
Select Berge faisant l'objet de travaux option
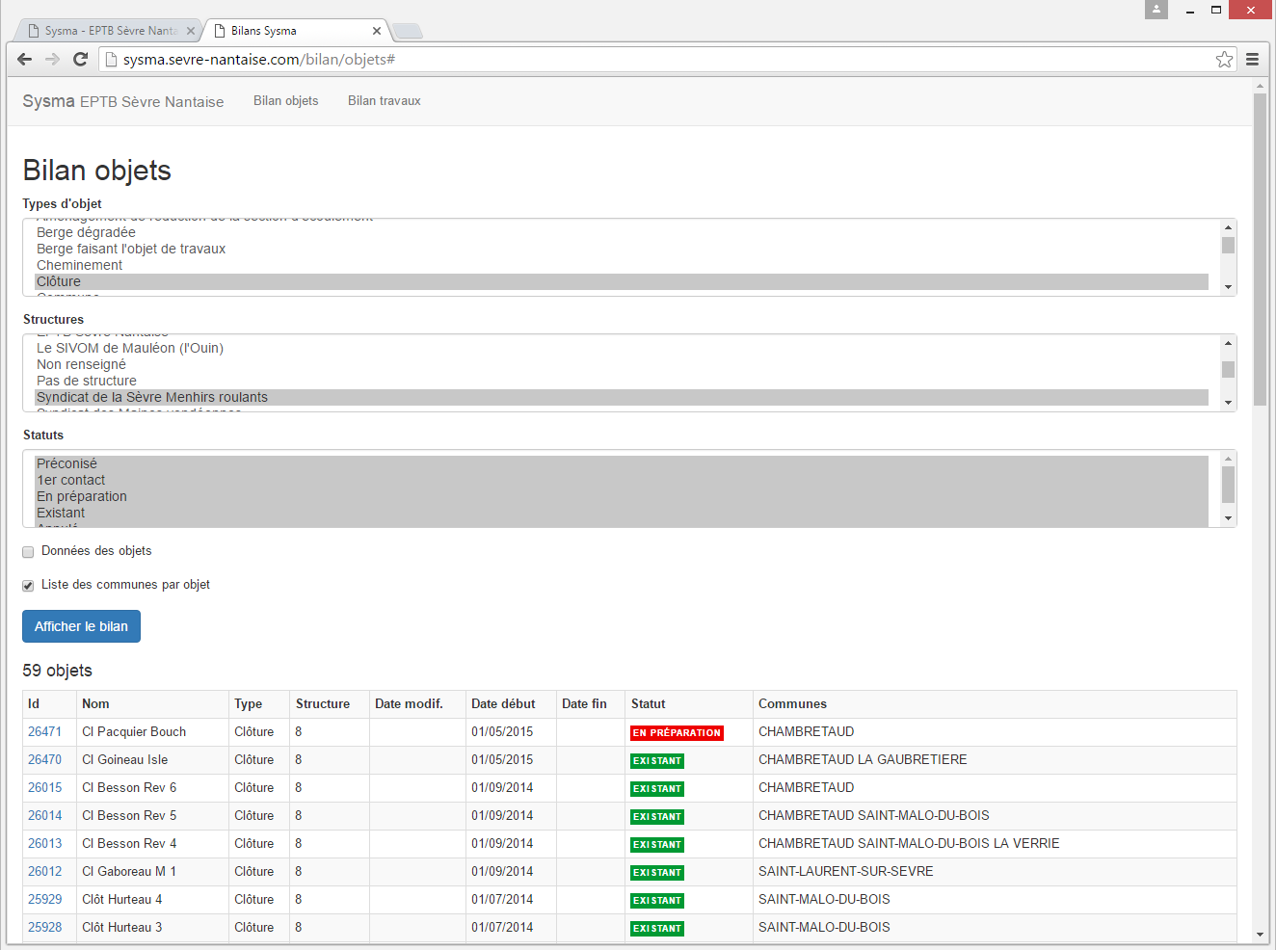(622, 249)
